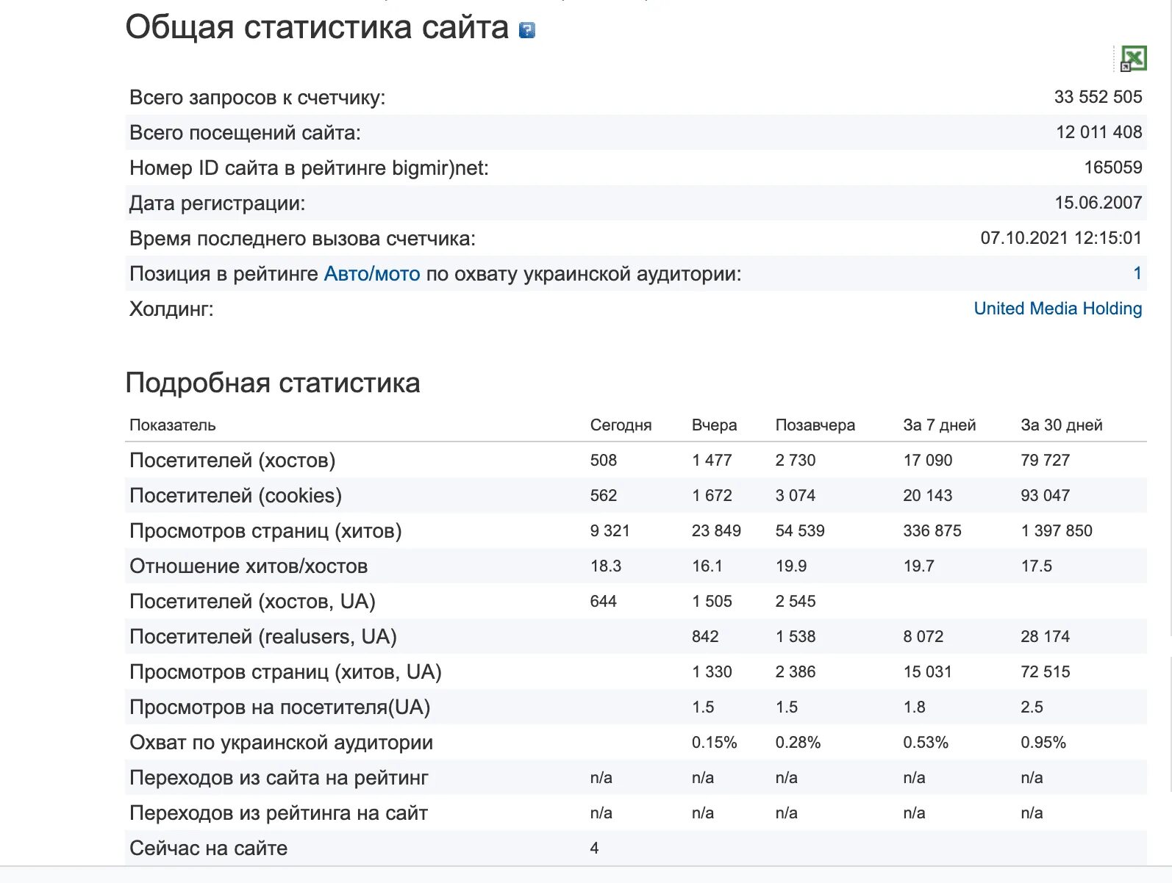Select 30-day audience reach 0.95%
Screen dimensions: 1172x883
pyautogui.click(x=1043, y=742)
